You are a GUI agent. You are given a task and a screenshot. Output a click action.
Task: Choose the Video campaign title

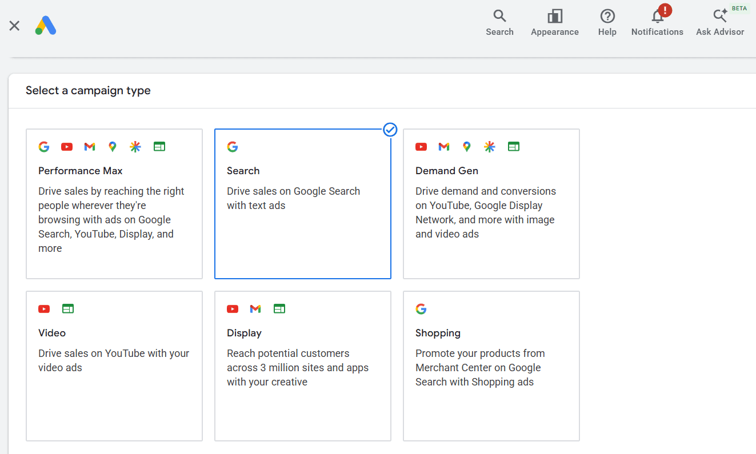[x=52, y=333]
